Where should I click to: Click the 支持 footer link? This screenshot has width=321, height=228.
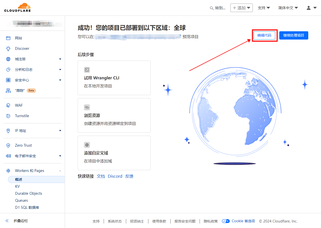point(96,221)
